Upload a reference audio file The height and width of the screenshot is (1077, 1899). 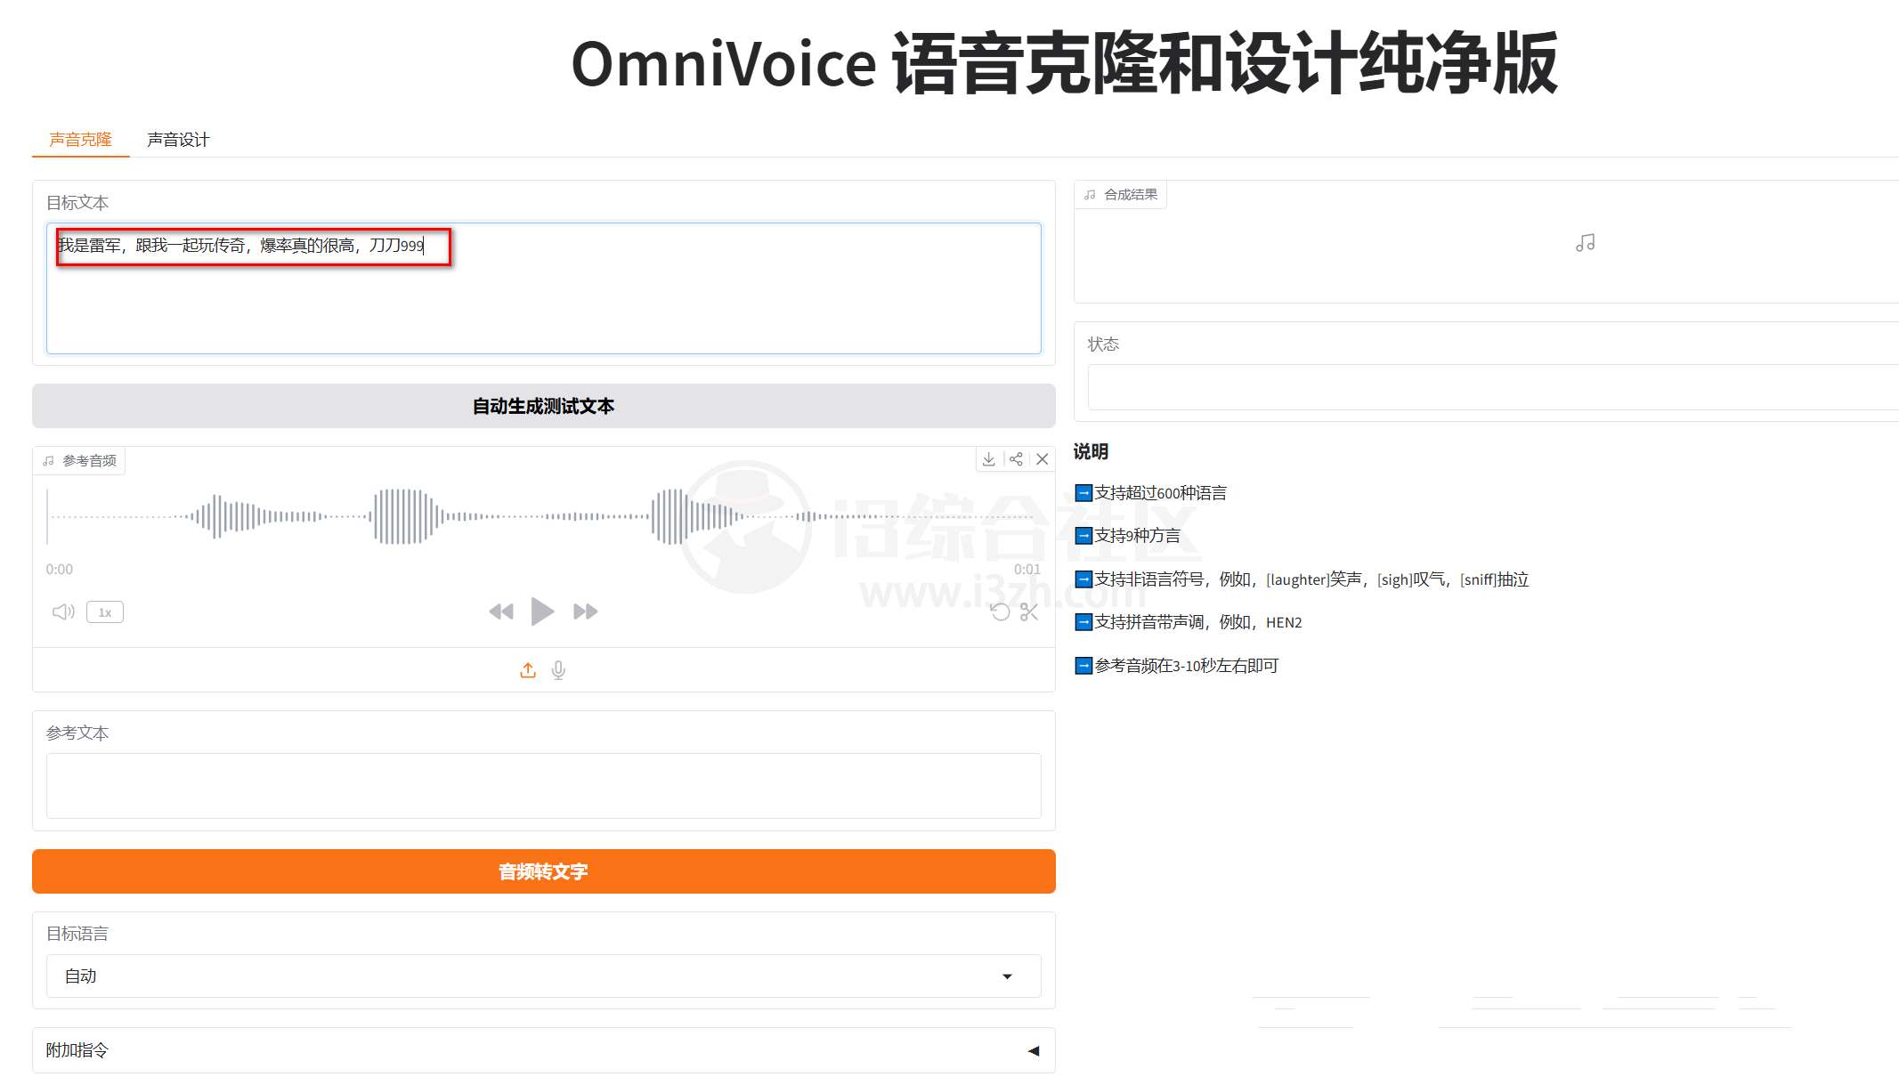pyautogui.click(x=527, y=670)
